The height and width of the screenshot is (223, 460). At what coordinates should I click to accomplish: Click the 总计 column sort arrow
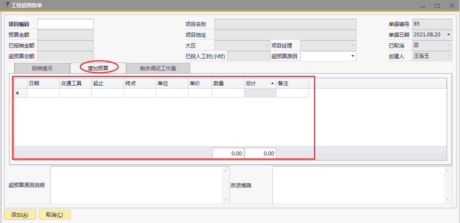coord(272,84)
